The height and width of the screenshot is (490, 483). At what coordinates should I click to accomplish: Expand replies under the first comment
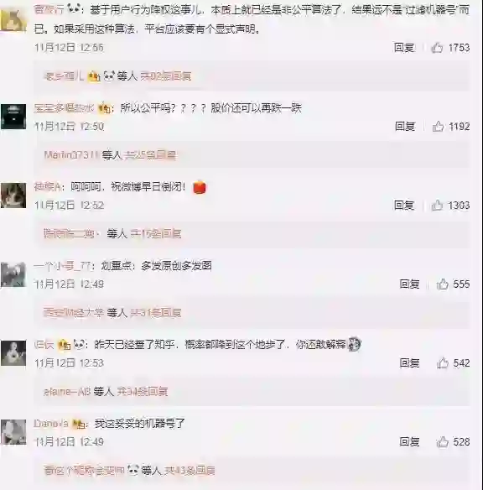166,76
